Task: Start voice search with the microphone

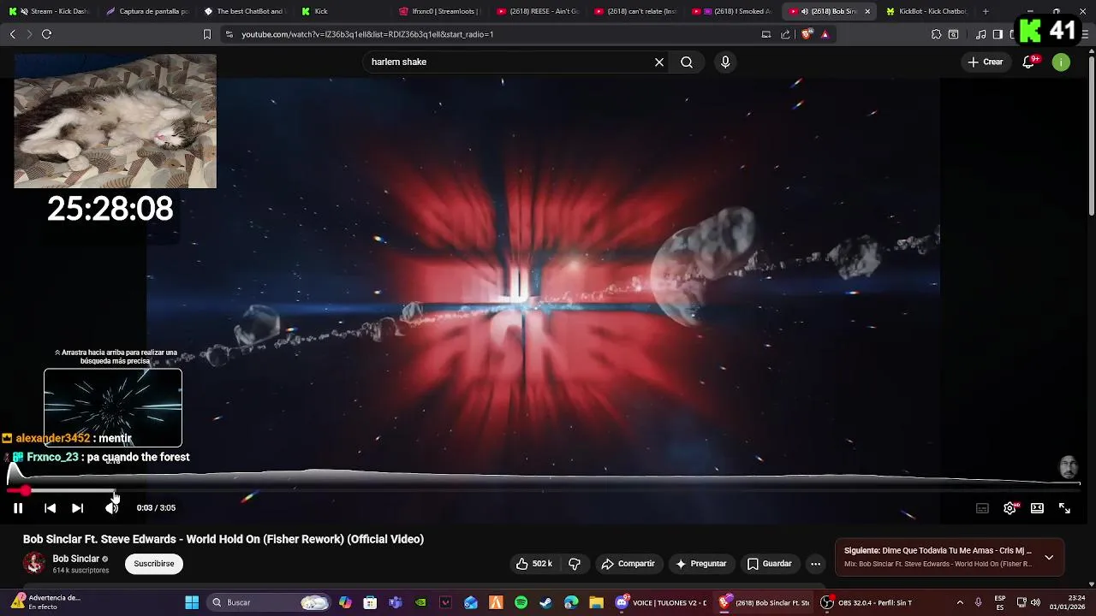Action: (725, 62)
